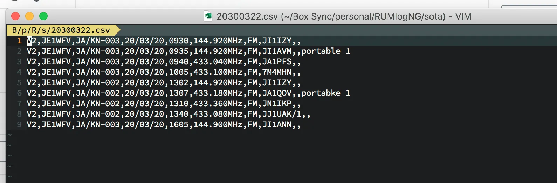Screen dimensions: 557x183
Task: Click the highlighted cursor character on line 1
Action: click(29, 41)
